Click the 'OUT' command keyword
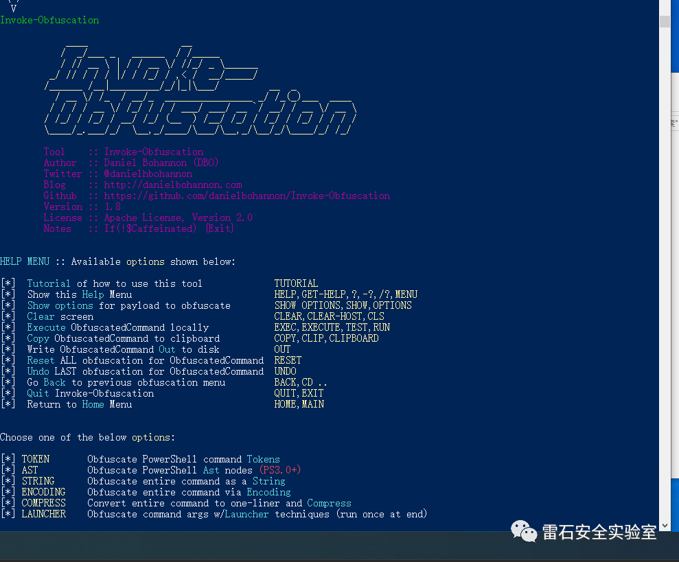 (x=282, y=349)
